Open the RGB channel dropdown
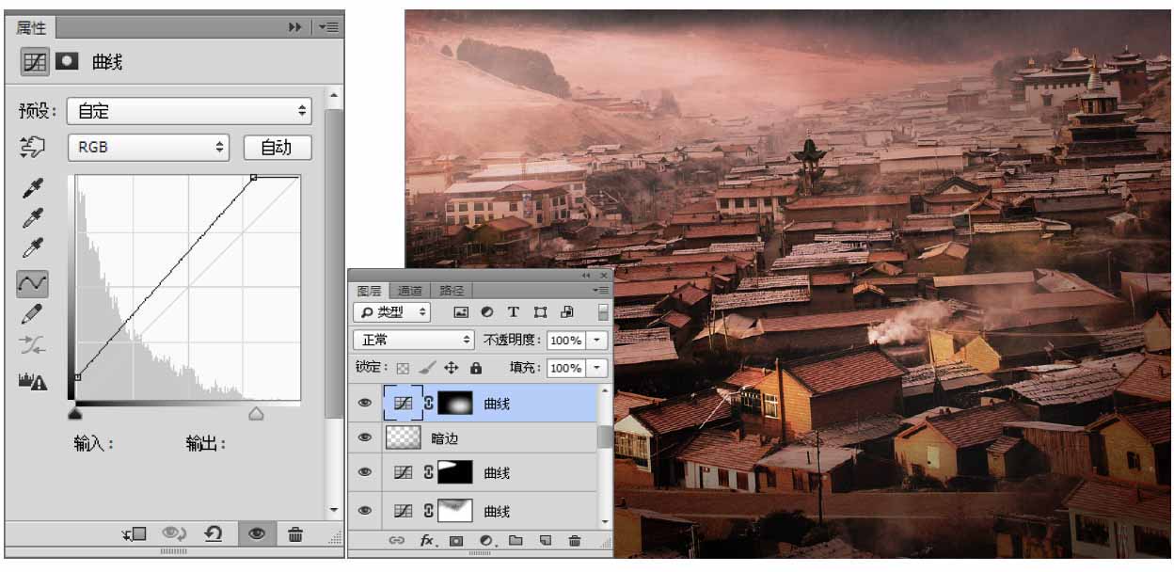The image size is (1174, 572). pyautogui.click(x=149, y=147)
